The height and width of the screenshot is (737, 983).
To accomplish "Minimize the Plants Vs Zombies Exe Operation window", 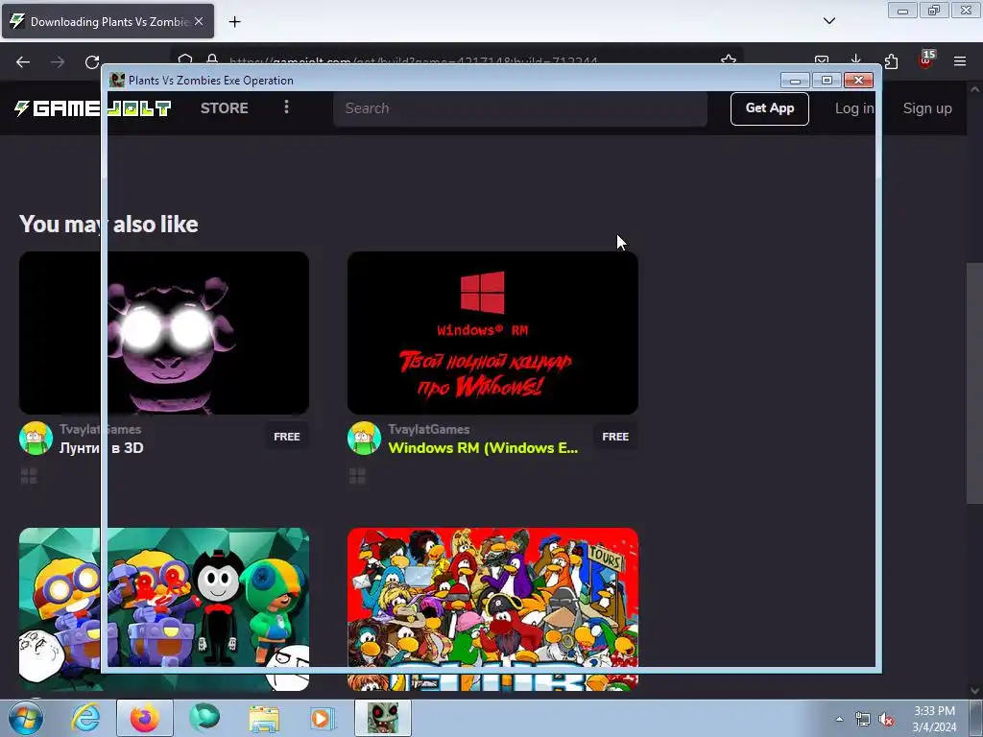I will (794, 81).
